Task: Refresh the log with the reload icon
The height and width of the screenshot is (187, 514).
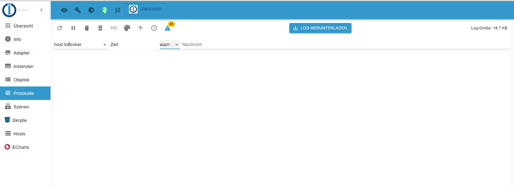Action: click(60, 28)
